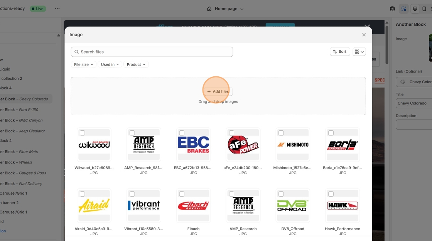Click the Add files button
432x241 pixels.
click(x=218, y=91)
